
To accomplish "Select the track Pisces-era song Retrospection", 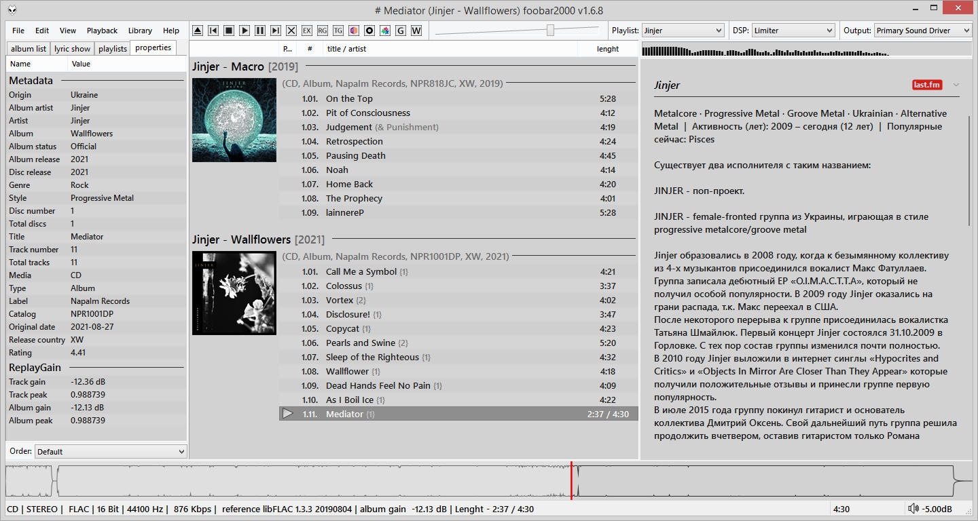I will (354, 142).
